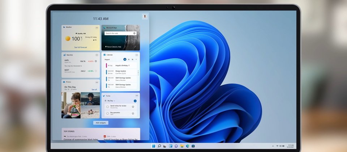Screen dimensions: 347x152
Task: Open the profile avatar in widgets panel
Action: pyautogui.click(x=145, y=17)
